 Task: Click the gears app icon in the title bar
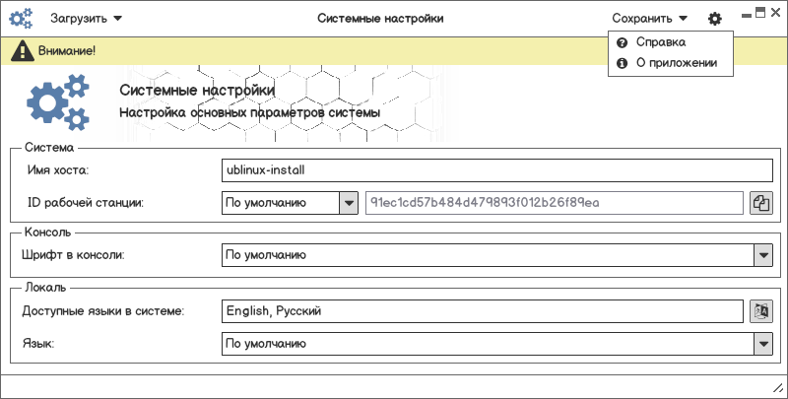[x=21, y=19]
